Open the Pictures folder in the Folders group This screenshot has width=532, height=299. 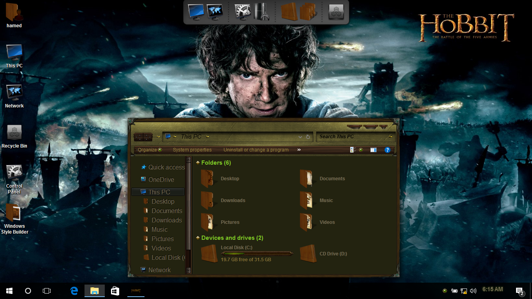tap(208, 222)
